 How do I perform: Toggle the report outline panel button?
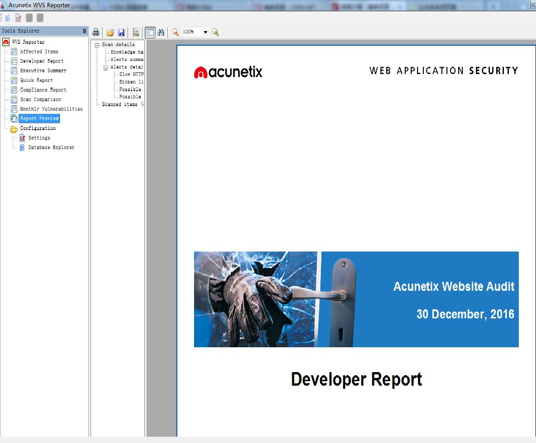point(150,33)
